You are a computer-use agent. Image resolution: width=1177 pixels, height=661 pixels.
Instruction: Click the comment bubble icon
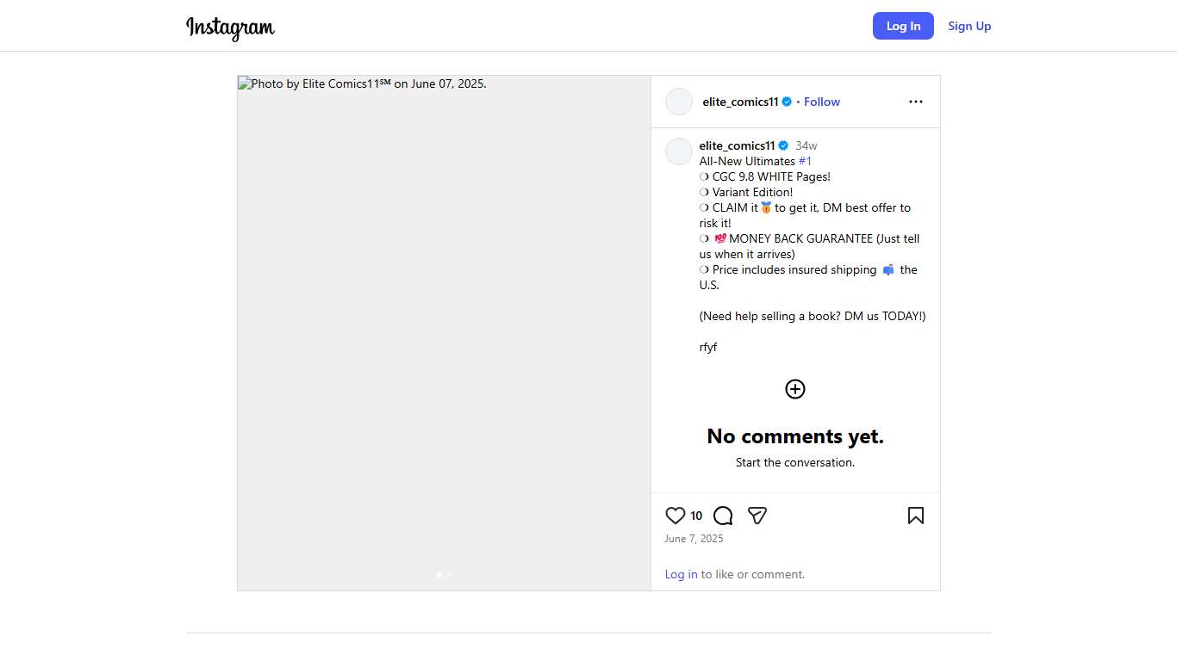coord(723,516)
